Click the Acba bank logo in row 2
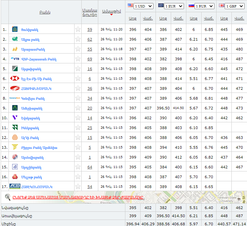The height and width of the screenshot is (226, 247). (15, 39)
